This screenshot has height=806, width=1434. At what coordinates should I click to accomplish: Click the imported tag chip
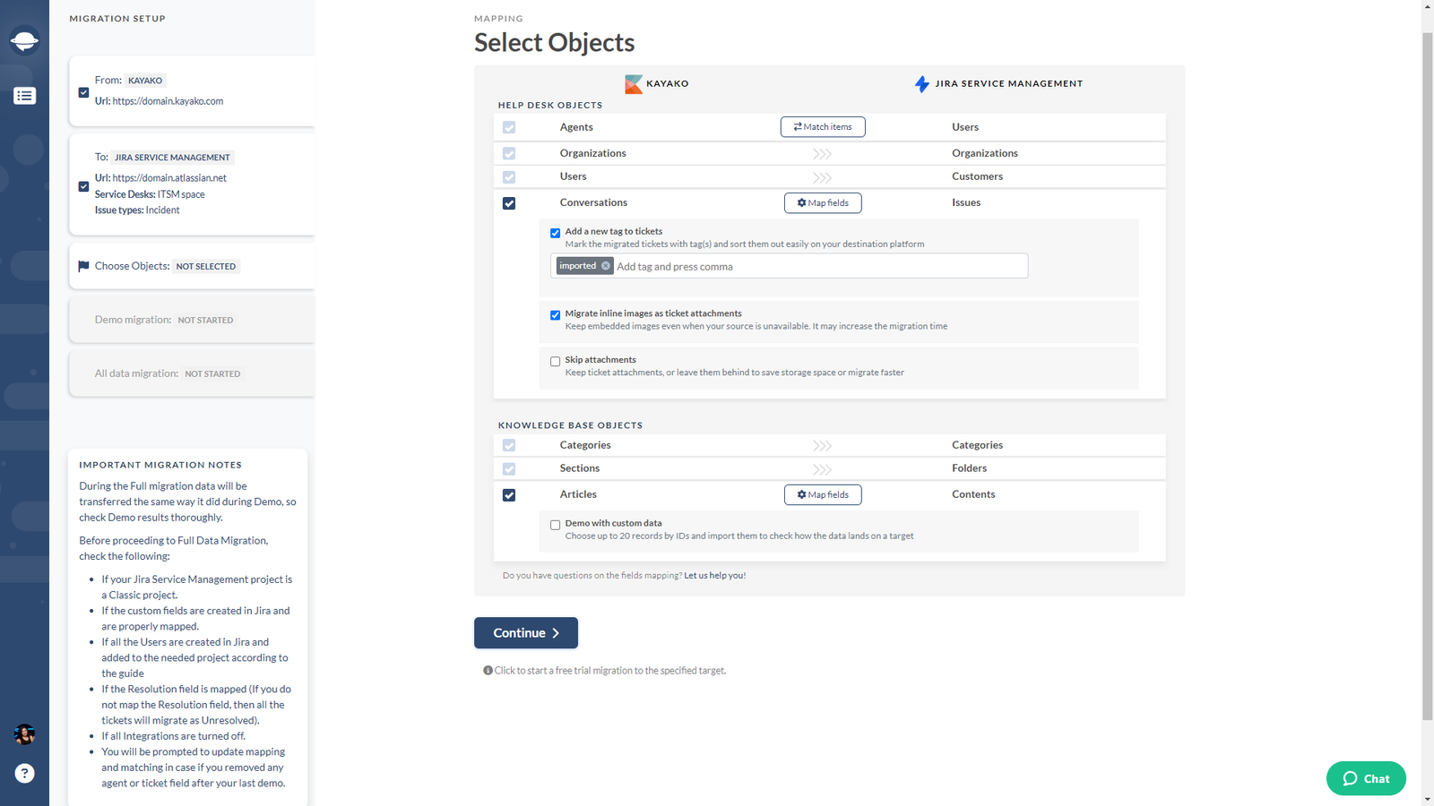pyautogui.click(x=584, y=266)
